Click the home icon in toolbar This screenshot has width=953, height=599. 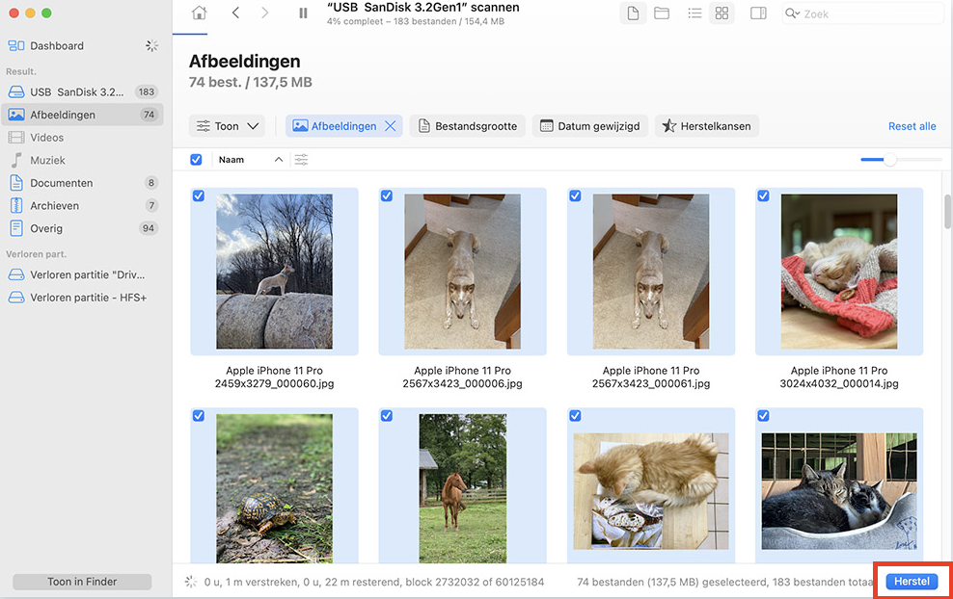(199, 13)
